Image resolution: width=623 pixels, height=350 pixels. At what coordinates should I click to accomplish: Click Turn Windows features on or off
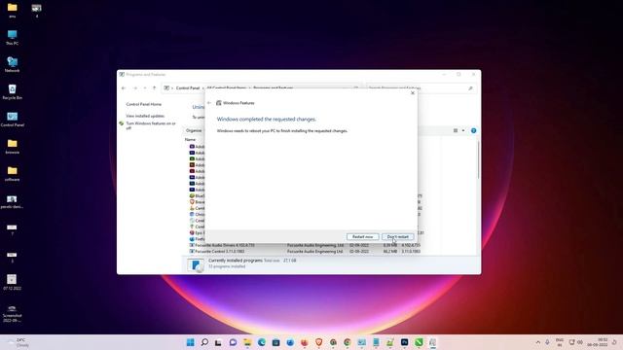[151, 125]
